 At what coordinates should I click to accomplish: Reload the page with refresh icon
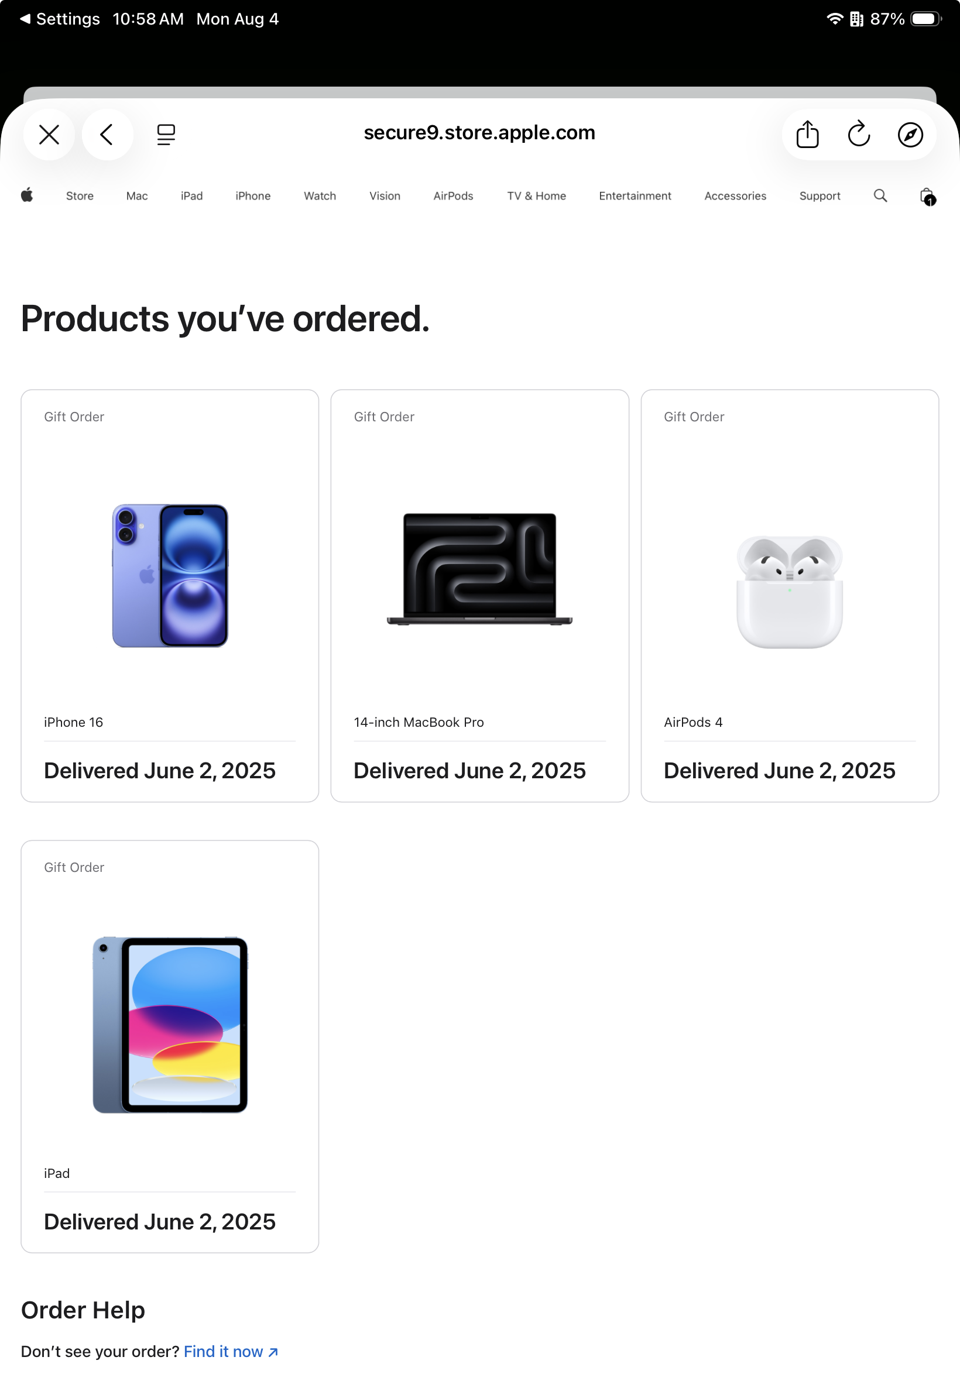coord(858,135)
